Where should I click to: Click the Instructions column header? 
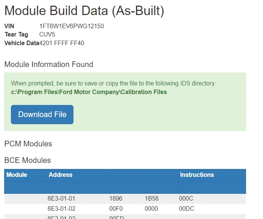coord(197,175)
